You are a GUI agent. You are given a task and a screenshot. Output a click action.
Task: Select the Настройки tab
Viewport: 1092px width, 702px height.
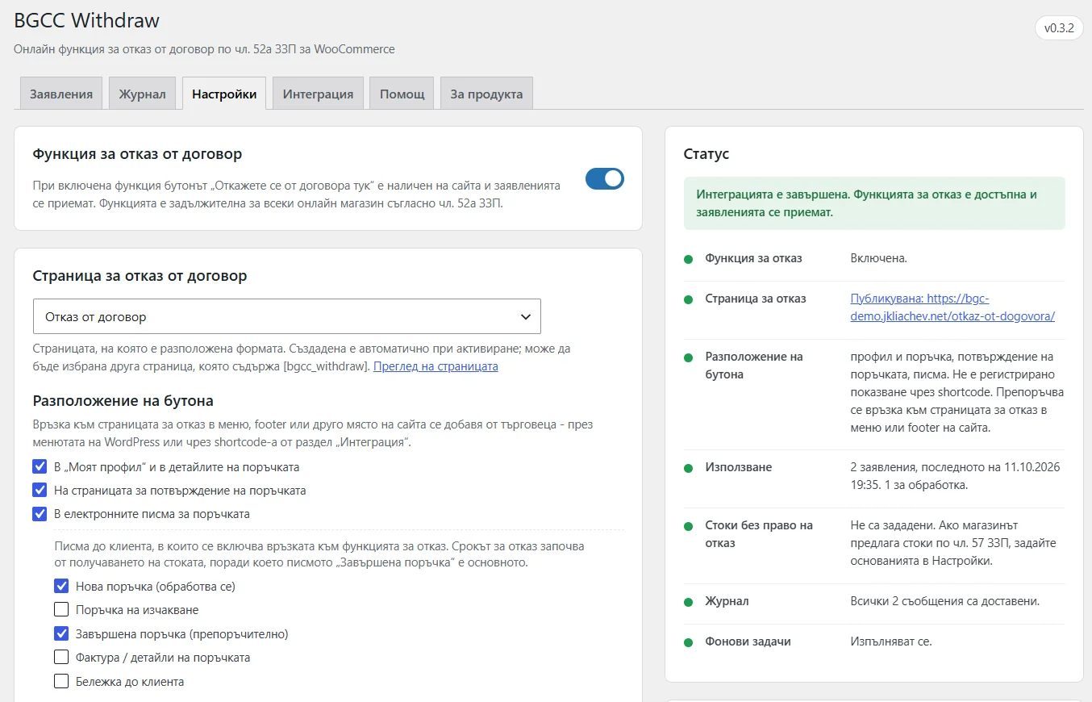point(224,94)
